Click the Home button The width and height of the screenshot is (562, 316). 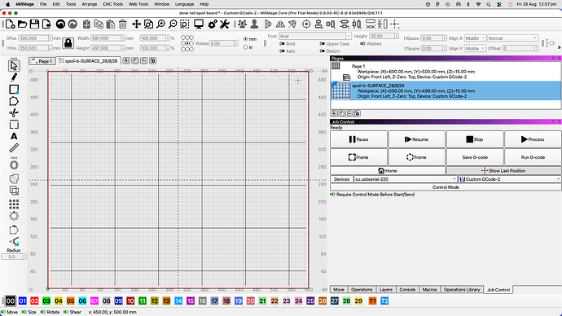[388, 170]
